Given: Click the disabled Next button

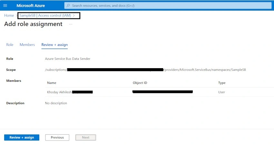Looking at the screenshot, I should [x=86, y=138].
